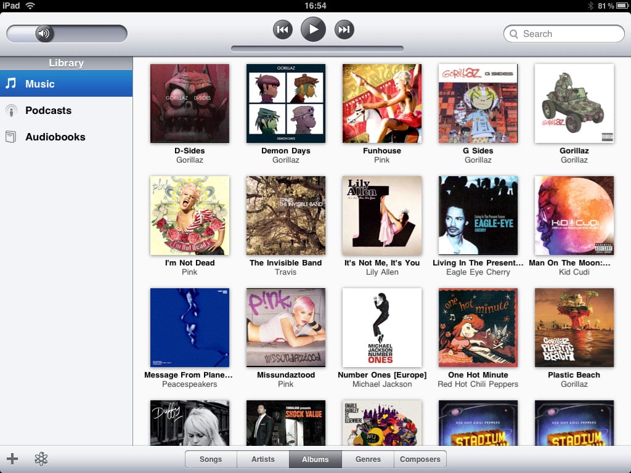Open the Funhouse album cover
The width and height of the screenshot is (631, 473).
click(x=382, y=103)
